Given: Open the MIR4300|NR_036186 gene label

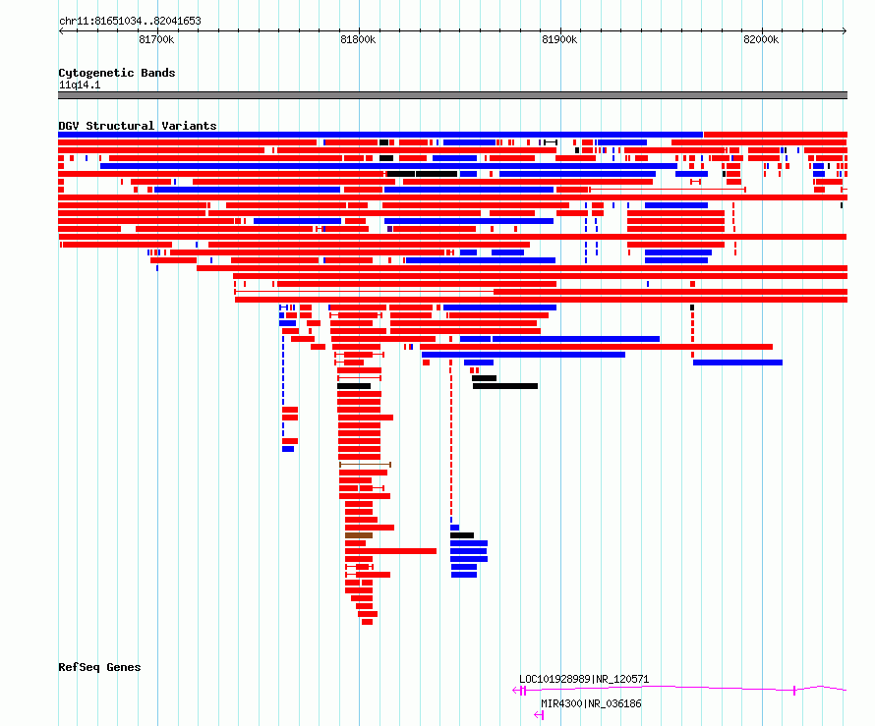Looking at the screenshot, I should (591, 703).
